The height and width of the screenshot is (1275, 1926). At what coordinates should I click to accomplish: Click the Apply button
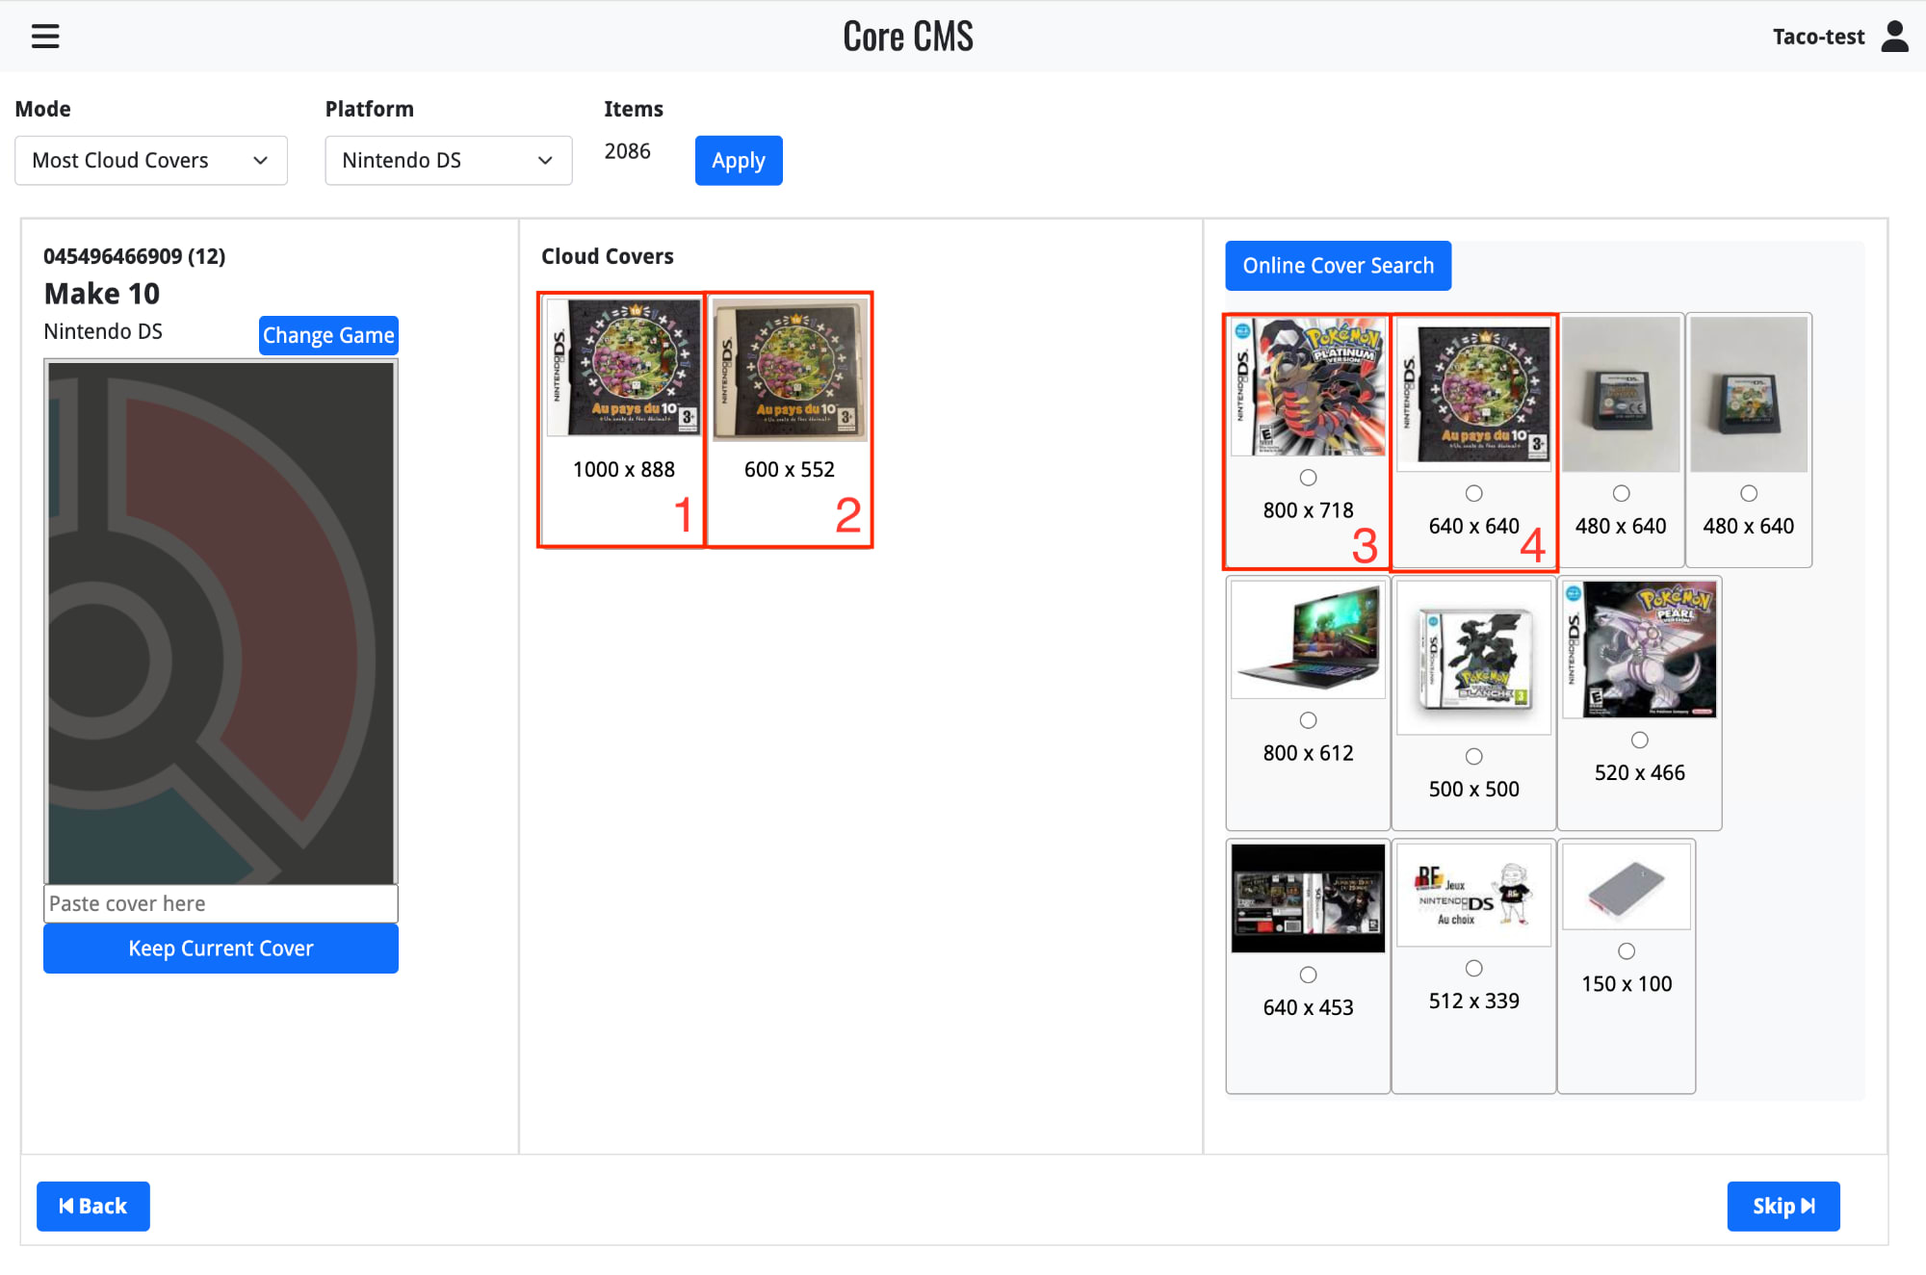point(739,160)
